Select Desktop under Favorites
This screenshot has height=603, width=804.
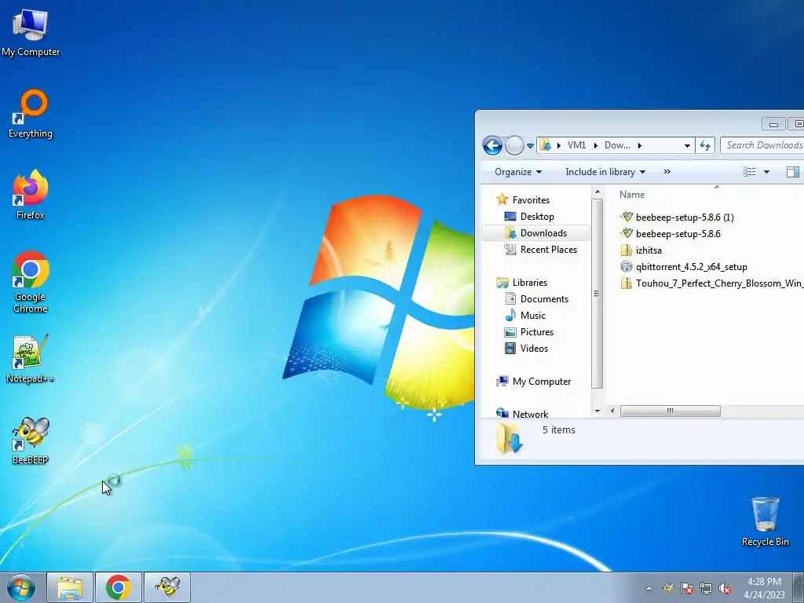coord(537,217)
